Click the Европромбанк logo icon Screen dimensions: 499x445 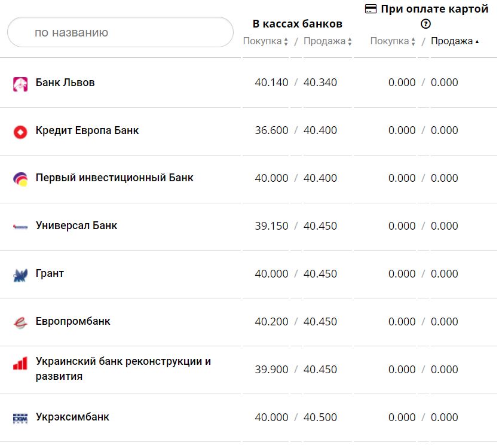[x=20, y=322]
